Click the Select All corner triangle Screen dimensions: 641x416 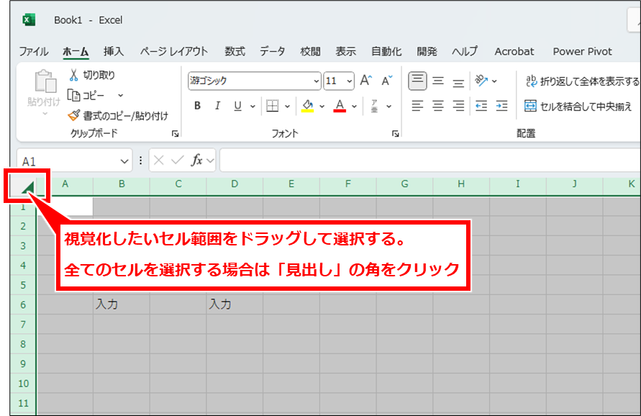(x=27, y=188)
